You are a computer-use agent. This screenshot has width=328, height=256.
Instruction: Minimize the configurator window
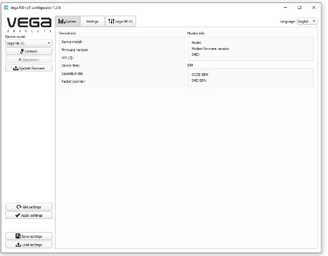[x=285, y=8]
